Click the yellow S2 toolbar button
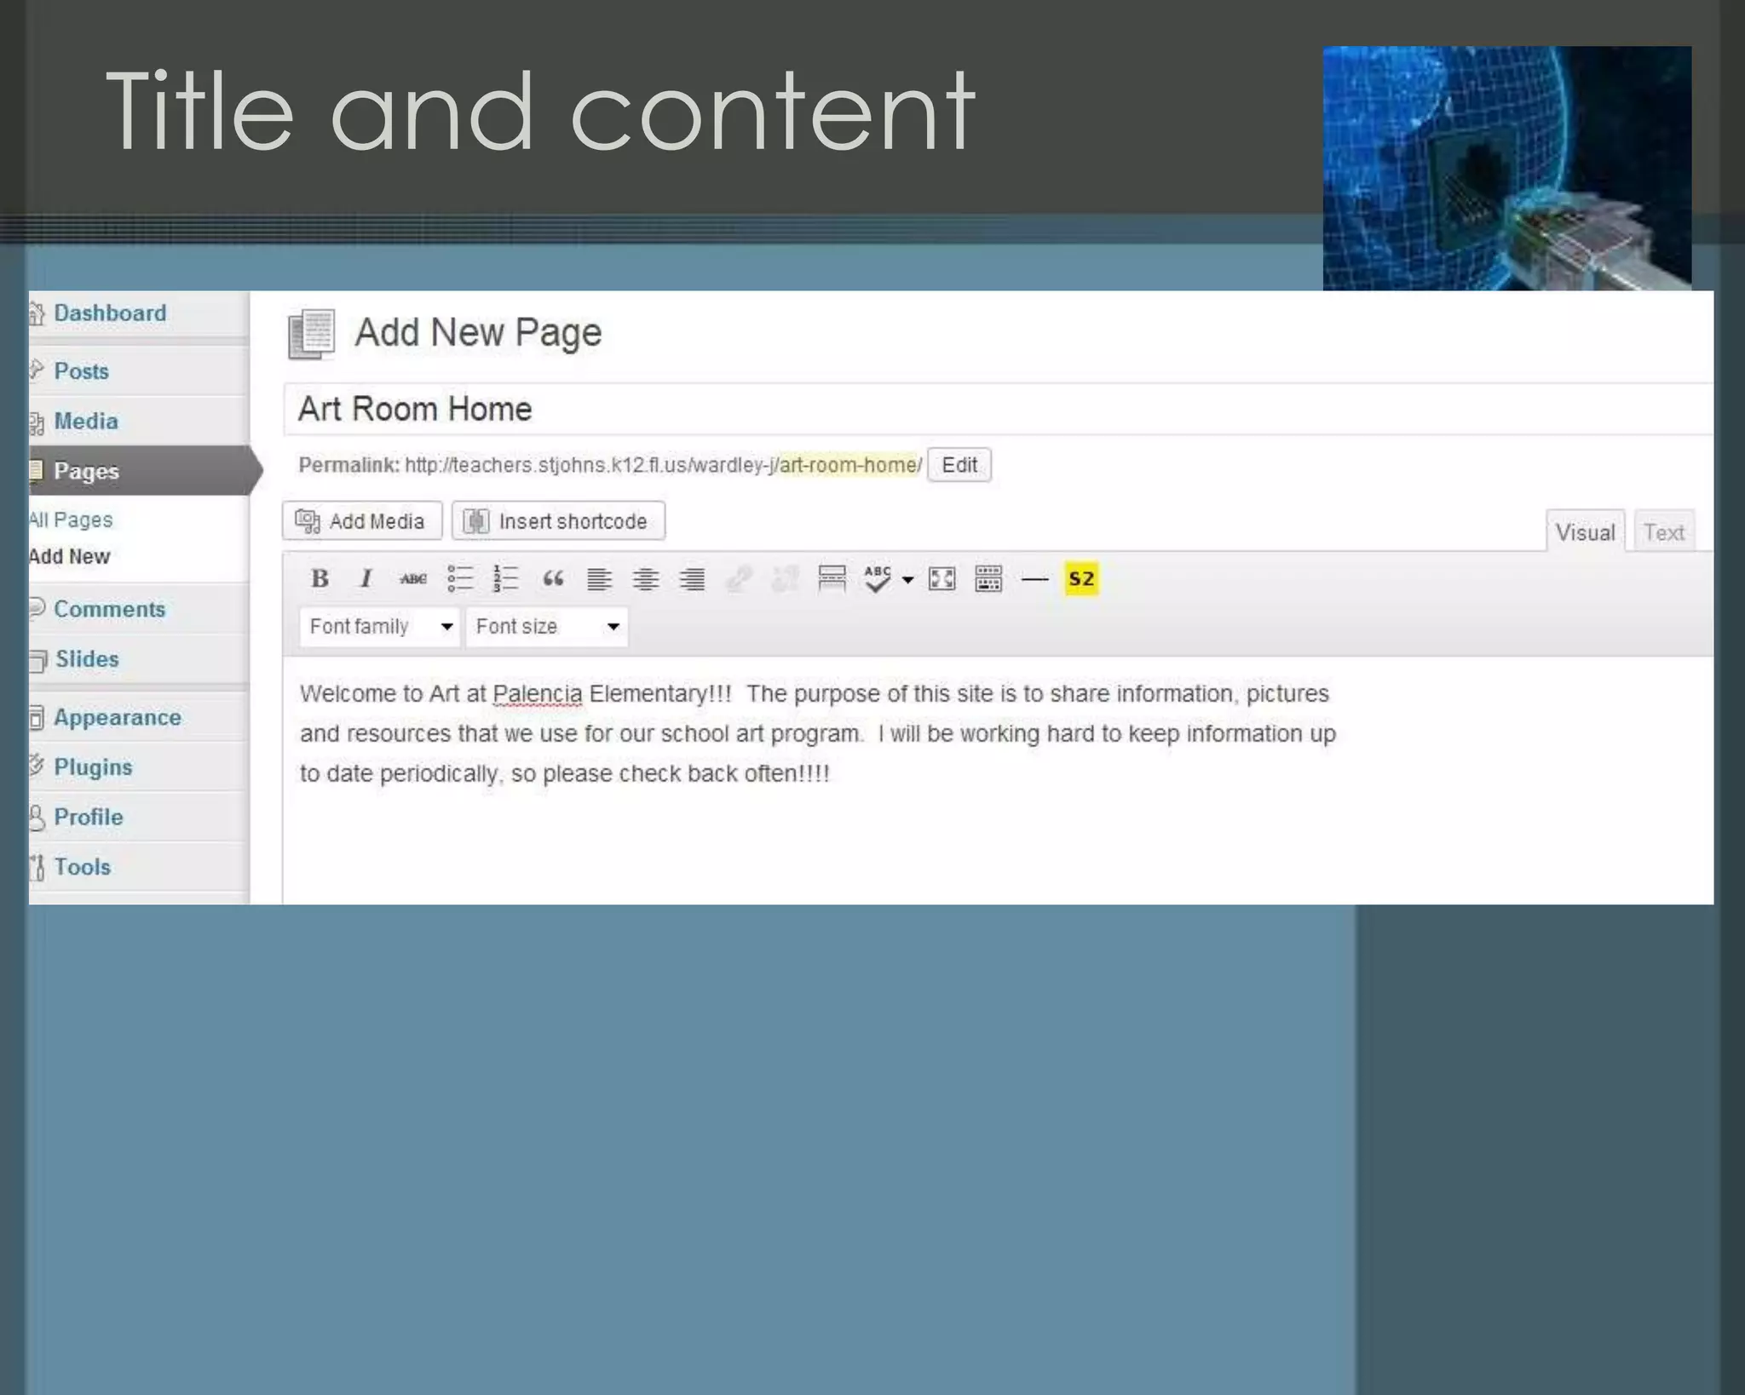1745x1395 pixels. (1081, 579)
